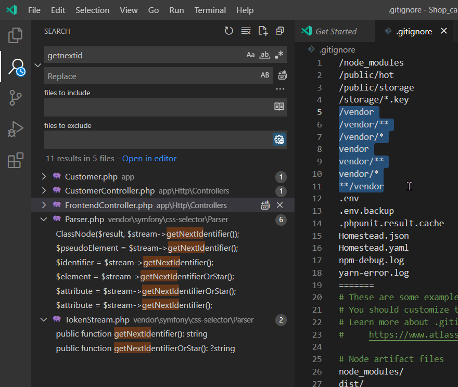The height and width of the screenshot is (387, 458).
Task: Open new Search Editor
Action: (x=263, y=31)
